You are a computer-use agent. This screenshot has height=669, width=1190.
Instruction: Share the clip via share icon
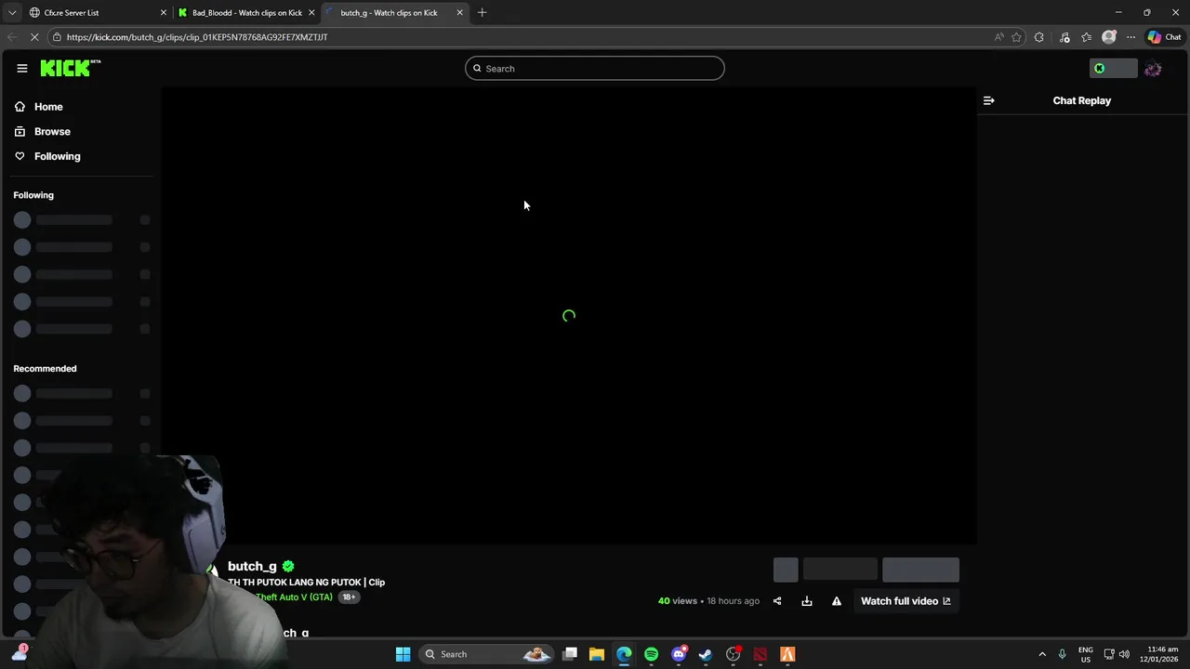click(x=777, y=601)
